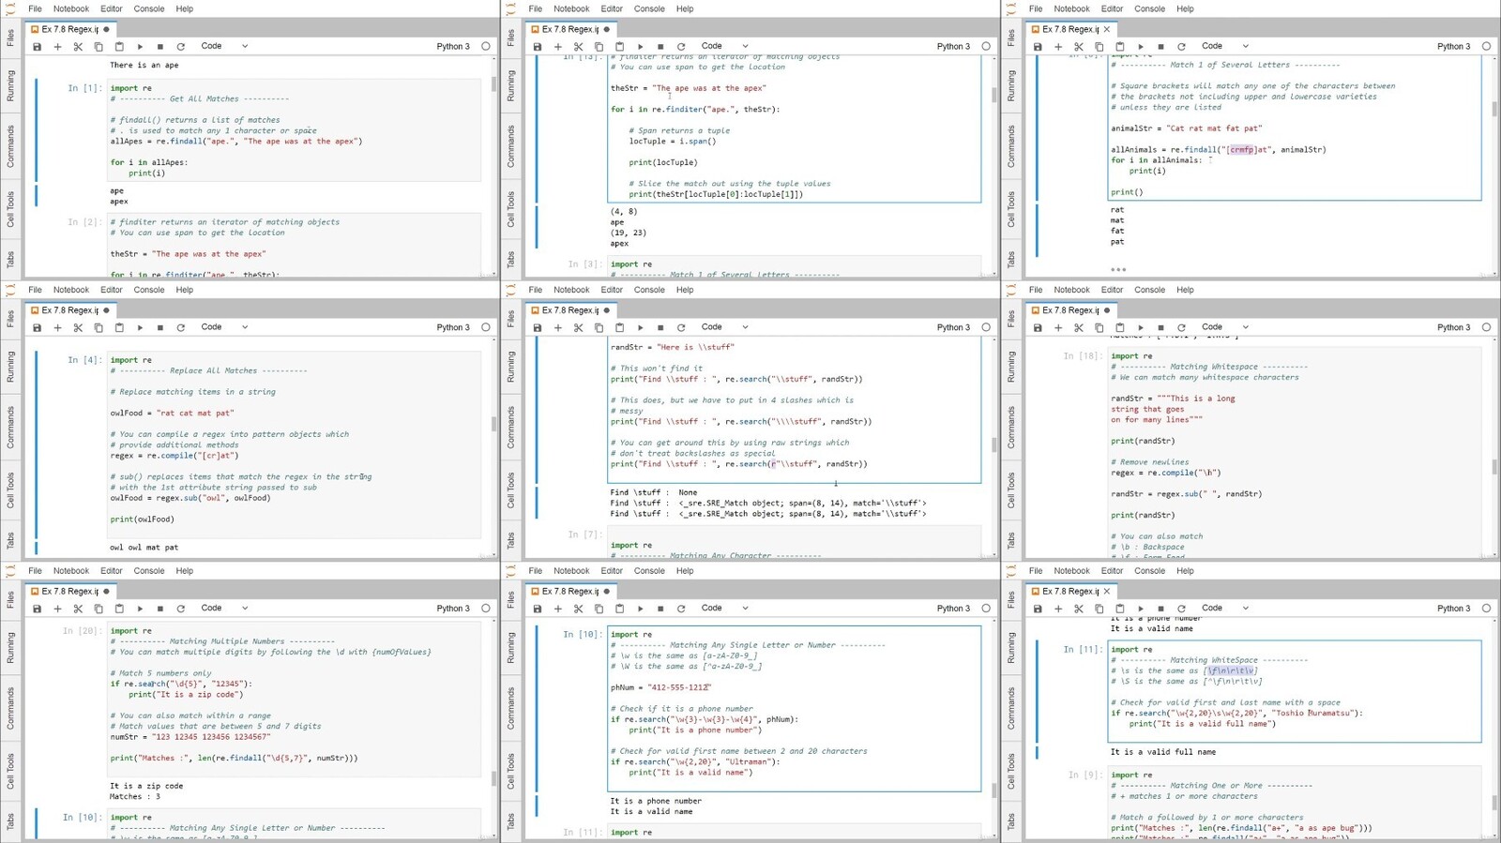The height and width of the screenshot is (843, 1501).
Task: Insert a cell with plus icon above randStr \\stuff code
Action: 558,327
